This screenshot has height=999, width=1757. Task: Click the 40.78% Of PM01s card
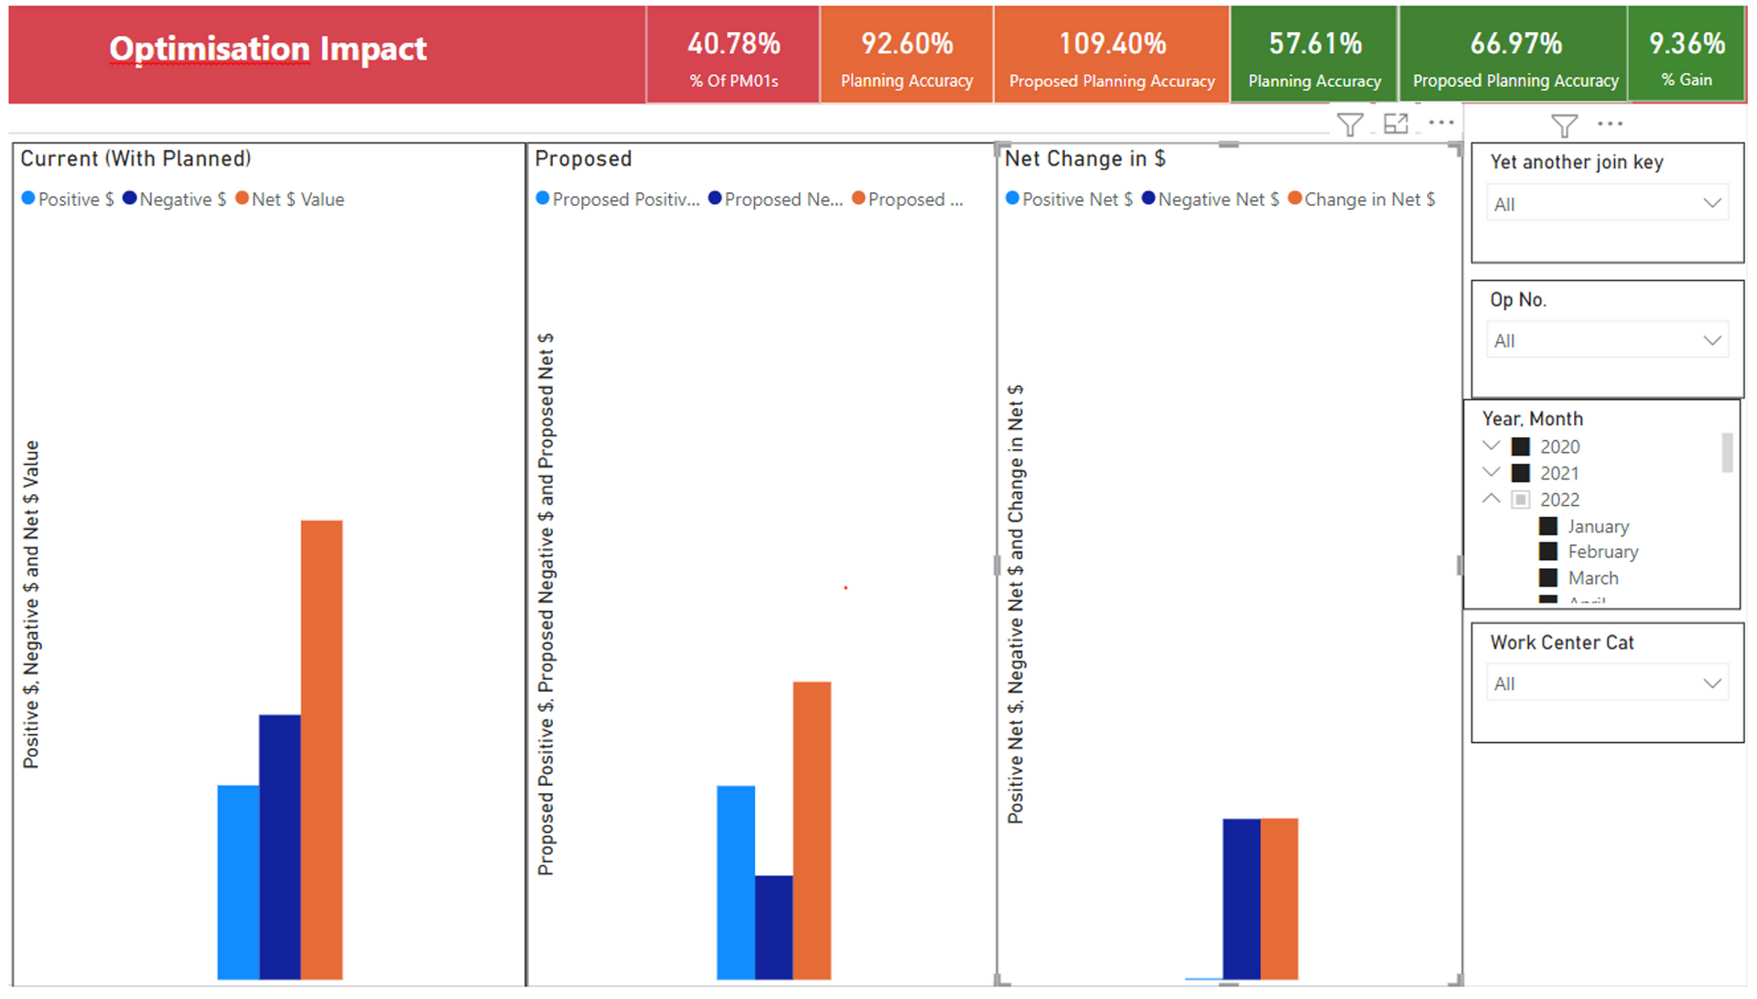(733, 55)
